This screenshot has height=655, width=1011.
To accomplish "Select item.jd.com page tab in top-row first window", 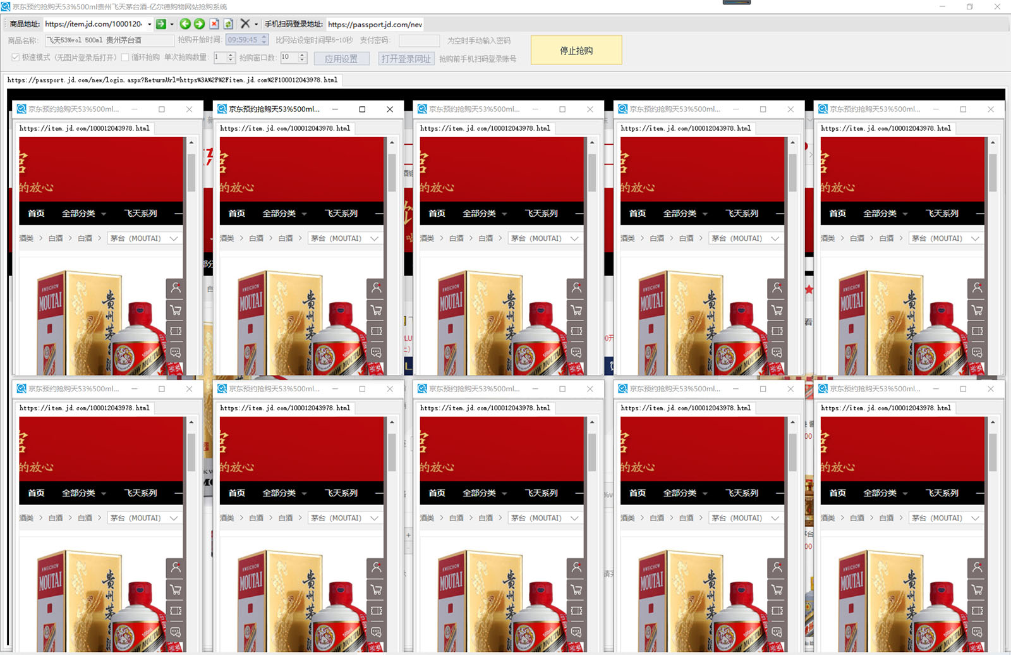I will [x=85, y=128].
